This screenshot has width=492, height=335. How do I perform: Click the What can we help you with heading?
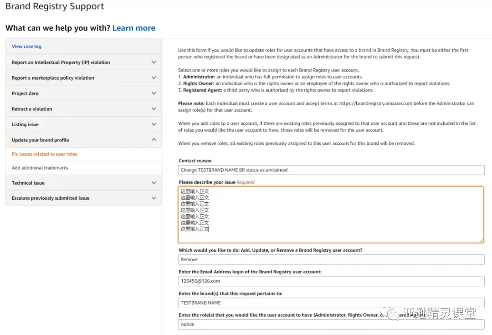[x=58, y=28]
